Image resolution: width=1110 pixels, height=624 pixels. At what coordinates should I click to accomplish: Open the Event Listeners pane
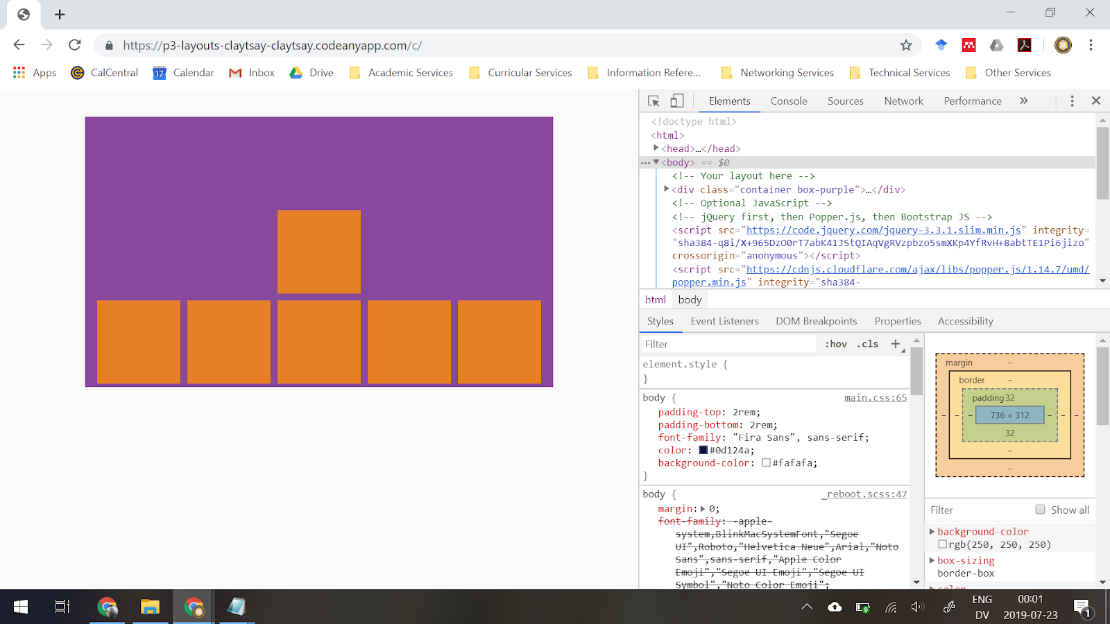tap(725, 321)
